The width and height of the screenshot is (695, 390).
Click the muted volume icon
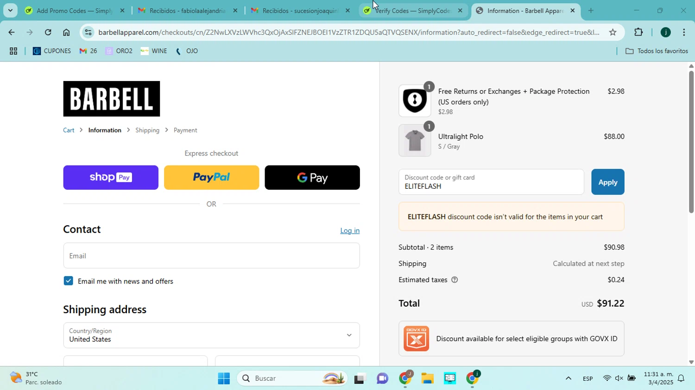tap(619, 378)
